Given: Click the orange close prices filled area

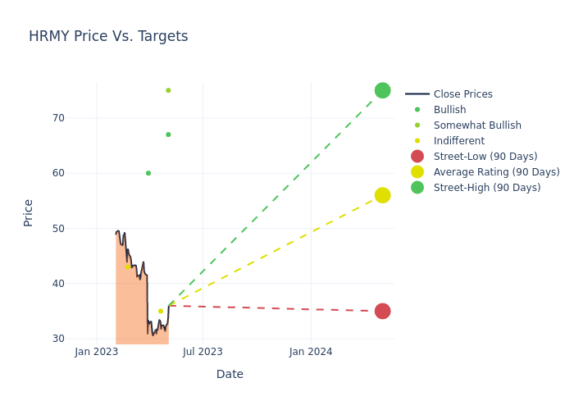Looking at the screenshot, I should click(131, 312).
